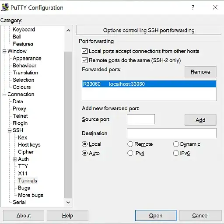This screenshot has height=224, width=224.
Task: Open the TTY category
Action: [23, 166]
